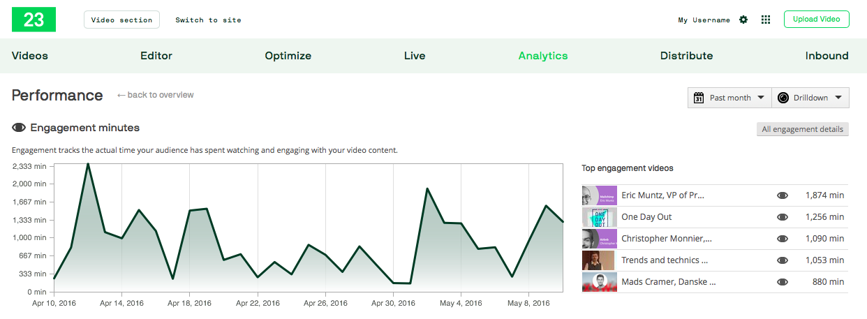Click the Switch to site link

pyautogui.click(x=208, y=20)
